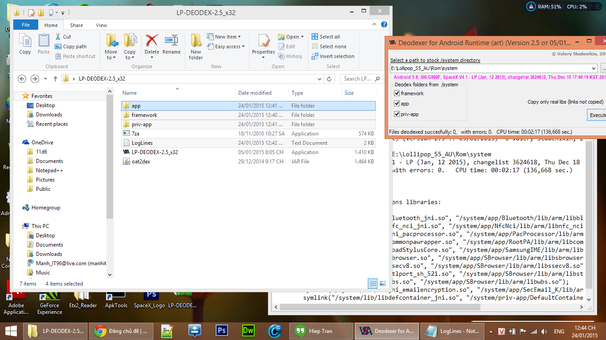606x340 pixels.
Task: Refresh the folder view
Action: click(x=329, y=79)
